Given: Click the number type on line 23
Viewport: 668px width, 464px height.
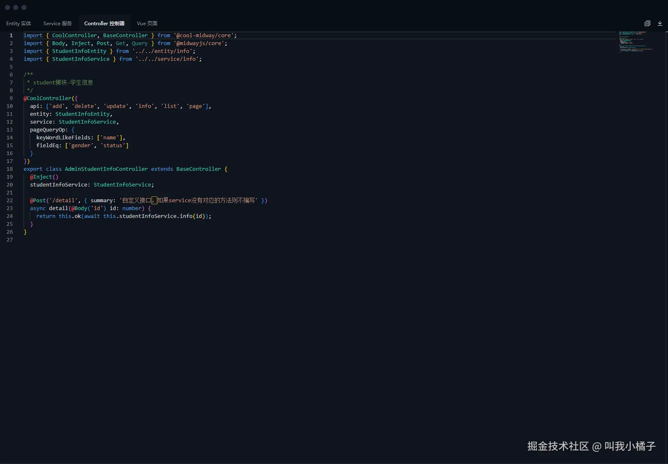Looking at the screenshot, I should pos(132,208).
